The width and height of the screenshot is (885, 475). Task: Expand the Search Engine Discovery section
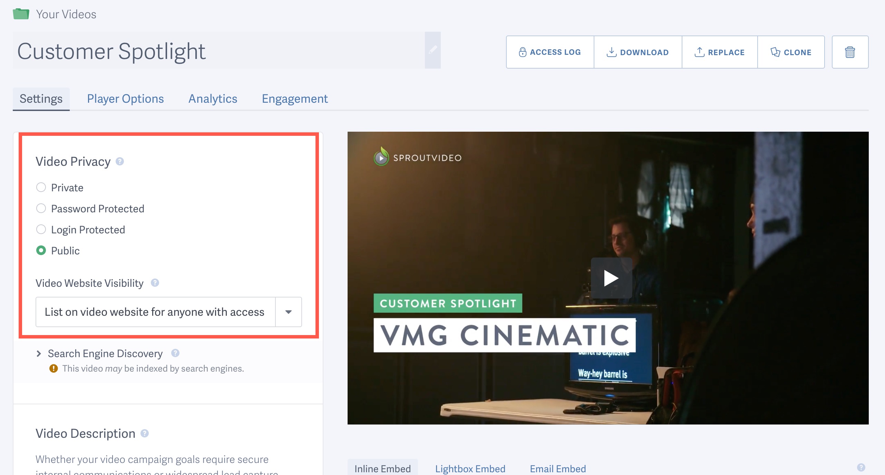(x=38, y=353)
